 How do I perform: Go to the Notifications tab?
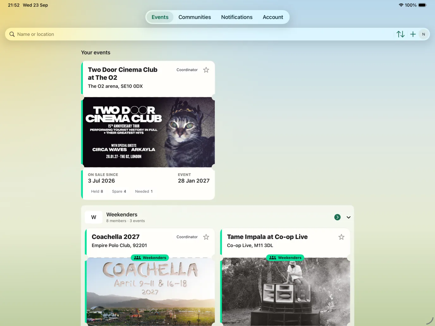(x=237, y=17)
